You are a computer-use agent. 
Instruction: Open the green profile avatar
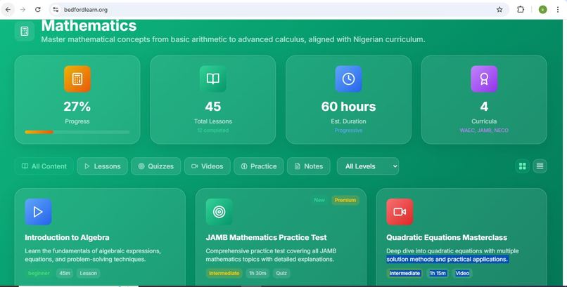(542, 10)
